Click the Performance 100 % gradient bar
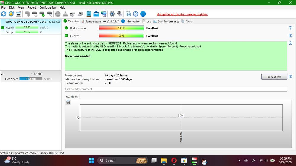Image resolution: width=296 pixels, height=166 pixels. coord(121,28)
